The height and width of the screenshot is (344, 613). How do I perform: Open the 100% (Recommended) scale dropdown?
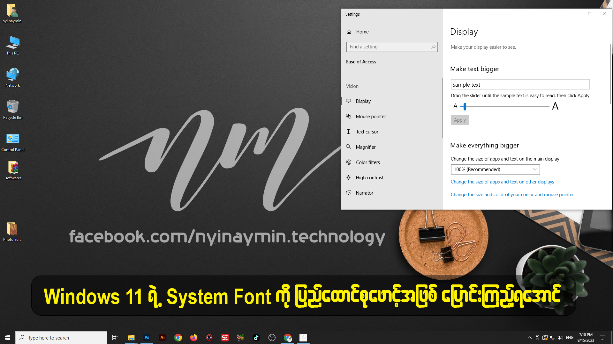pyautogui.click(x=495, y=169)
